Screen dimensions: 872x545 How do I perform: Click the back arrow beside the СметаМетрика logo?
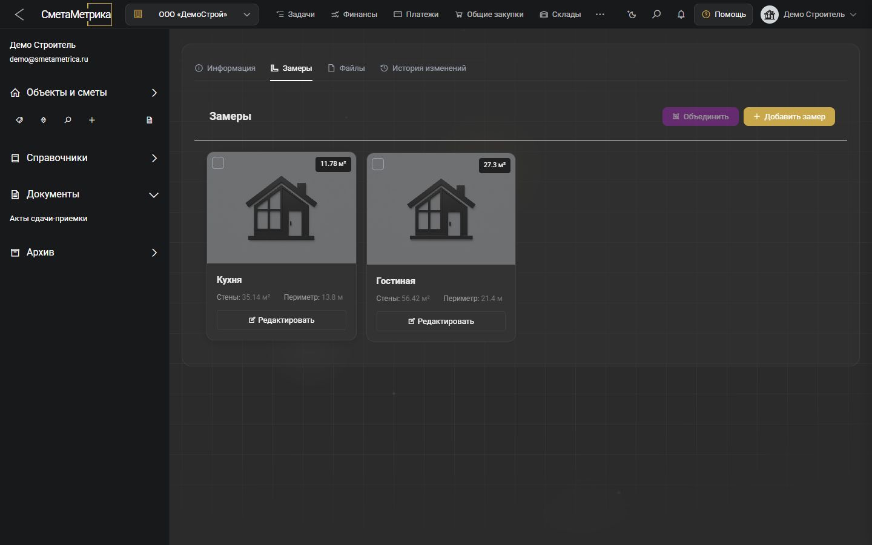pos(19,15)
